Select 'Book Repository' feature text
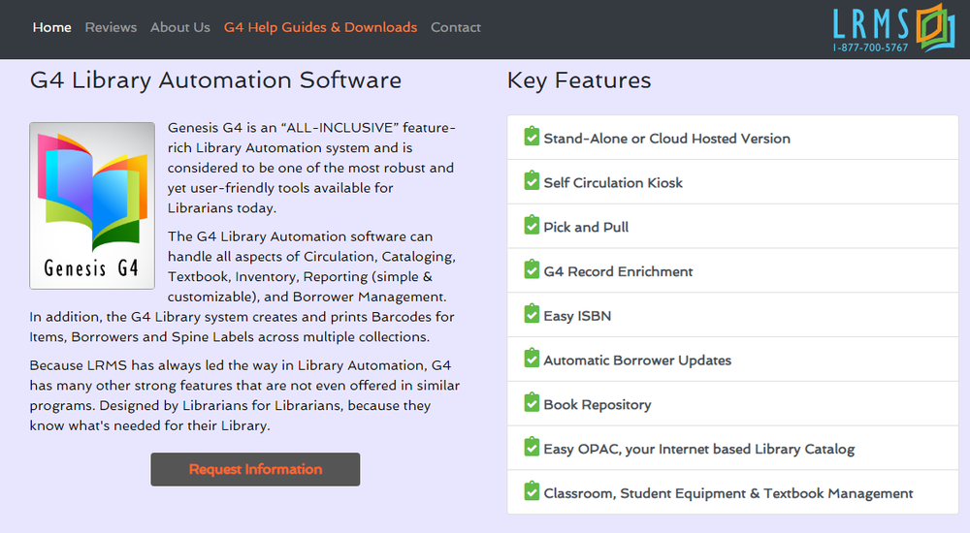Viewport: 970px width, 533px height. [597, 405]
